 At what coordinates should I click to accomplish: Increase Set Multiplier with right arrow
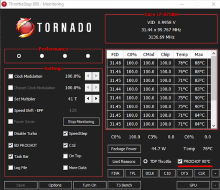pyautogui.click(x=96, y=99)
